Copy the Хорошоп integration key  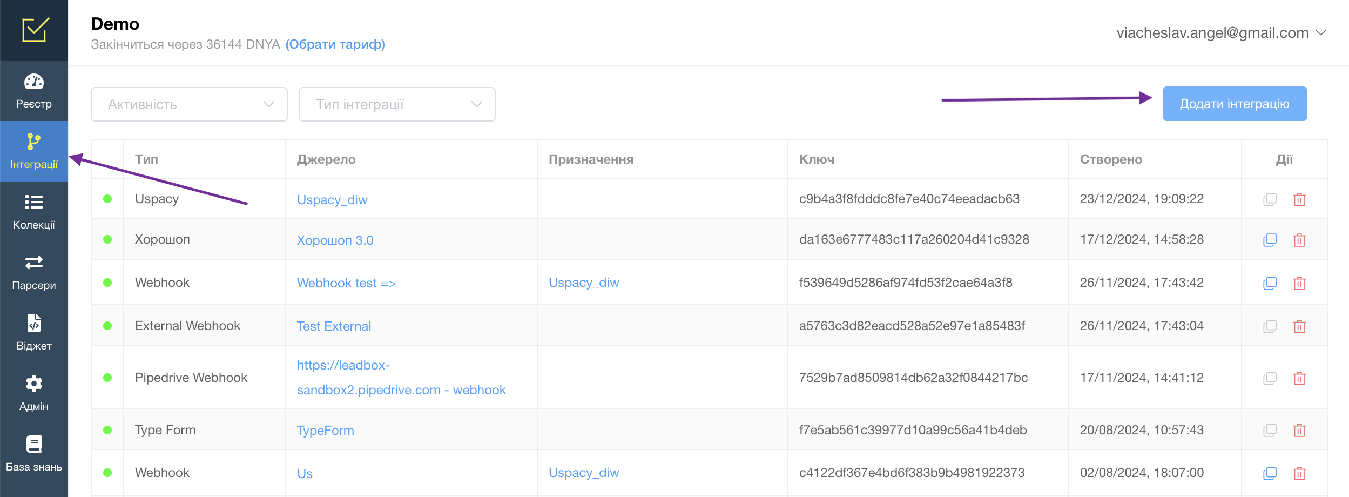(1270, 240)
